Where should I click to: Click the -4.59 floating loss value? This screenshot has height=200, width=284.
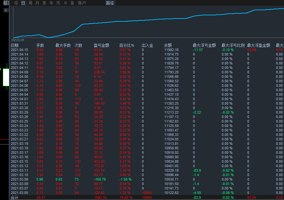197,193
